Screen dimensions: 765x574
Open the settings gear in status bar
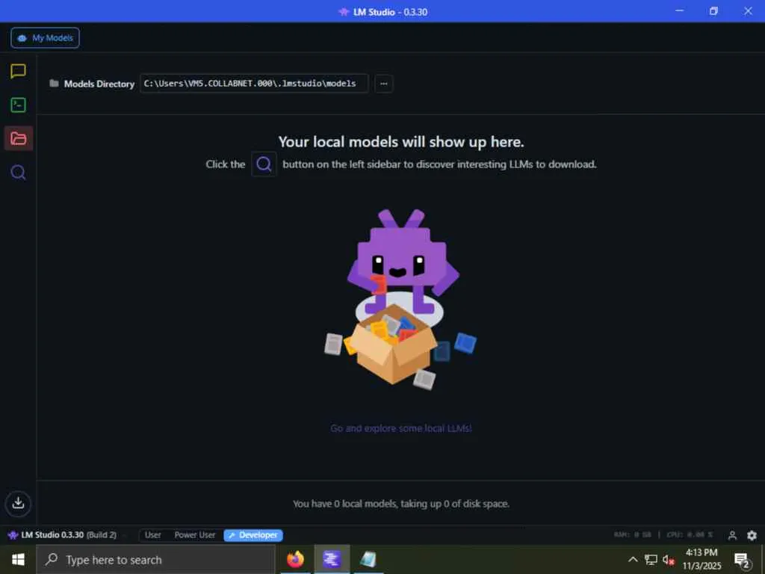click(x=752, y=535)
